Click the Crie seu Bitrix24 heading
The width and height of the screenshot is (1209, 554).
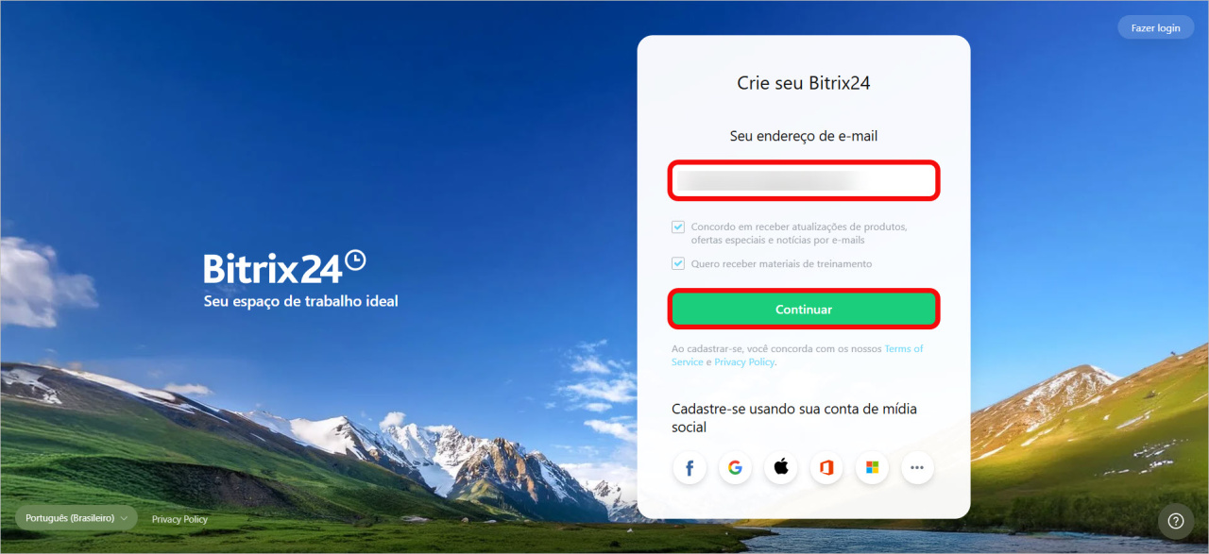[804, 83]
